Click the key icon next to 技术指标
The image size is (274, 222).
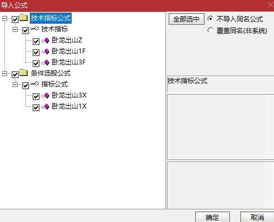(x=35, y=29)
